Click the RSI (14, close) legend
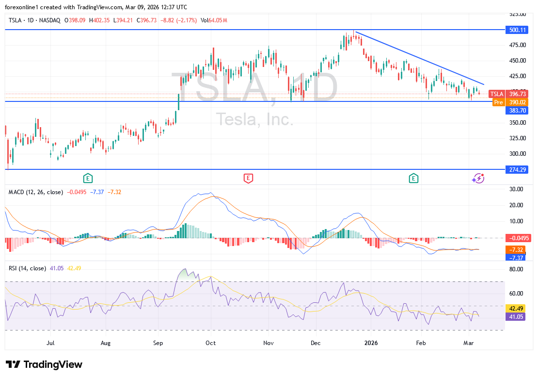The height and width of the screenshot is (379, 538). click(28, 268)
